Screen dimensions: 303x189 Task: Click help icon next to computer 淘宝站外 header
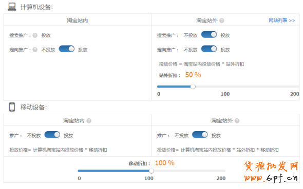pyautogui.click(x=222, y=20)
